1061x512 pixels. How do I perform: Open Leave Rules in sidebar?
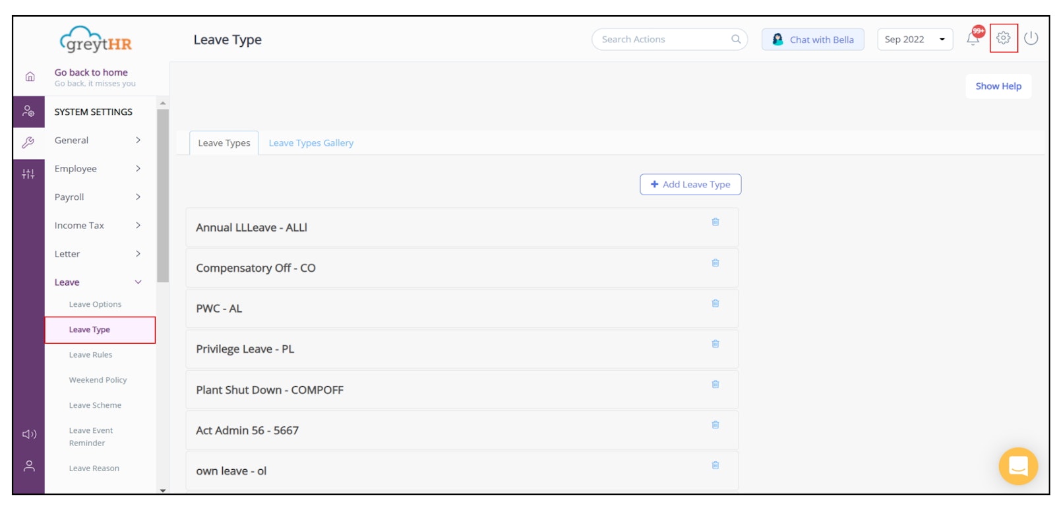click(x=90, y=355)
